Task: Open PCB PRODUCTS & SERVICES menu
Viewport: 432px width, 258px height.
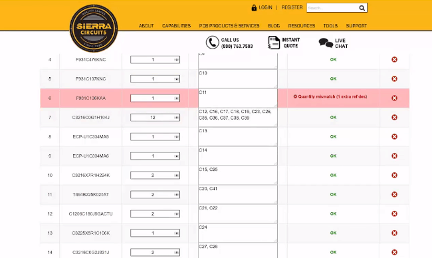Action: tap(229, 26)
